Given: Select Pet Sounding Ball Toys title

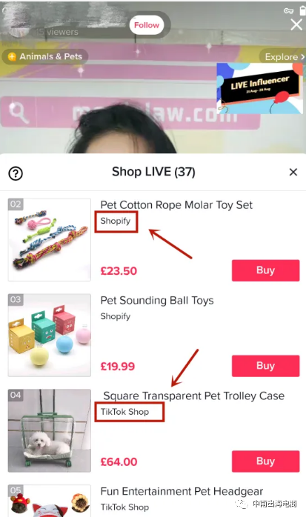Looking at the screenshot, I should click(x=157, y=301).
